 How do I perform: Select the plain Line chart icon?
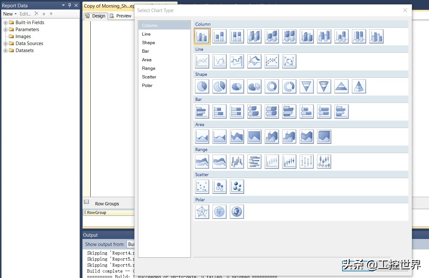[x=202, y=61]
